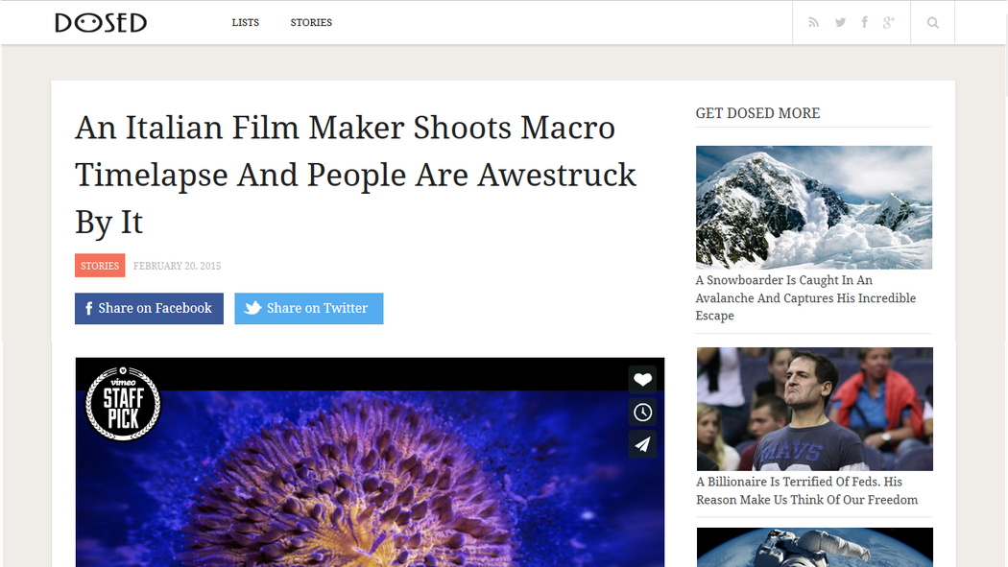Go to DOSED logo homepage
Image resolution: width=1008 pixels, height=567 pixels.
(x=101, y=22)
